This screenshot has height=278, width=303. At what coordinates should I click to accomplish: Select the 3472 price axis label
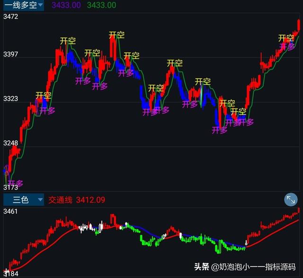[10, 17]
